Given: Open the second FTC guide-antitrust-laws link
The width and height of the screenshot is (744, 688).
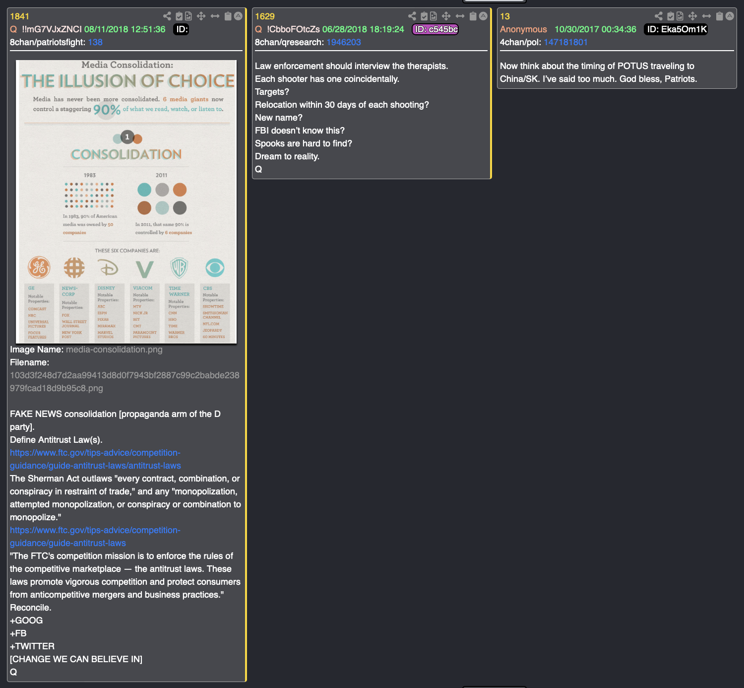Looking at the screenshot, I should (95, 537).
